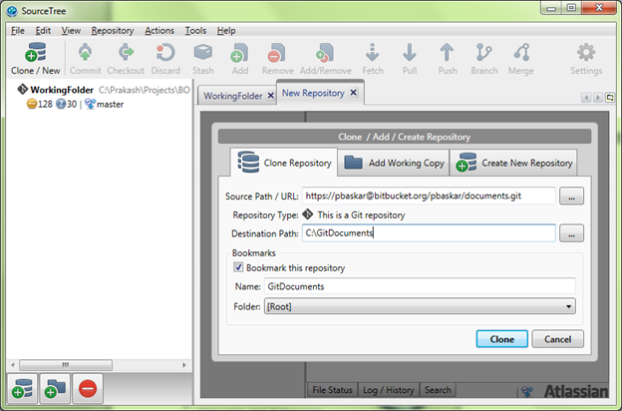622x411 pixels.
Task: Click tab scroll left arrow
Action: [x=586, y=98]
